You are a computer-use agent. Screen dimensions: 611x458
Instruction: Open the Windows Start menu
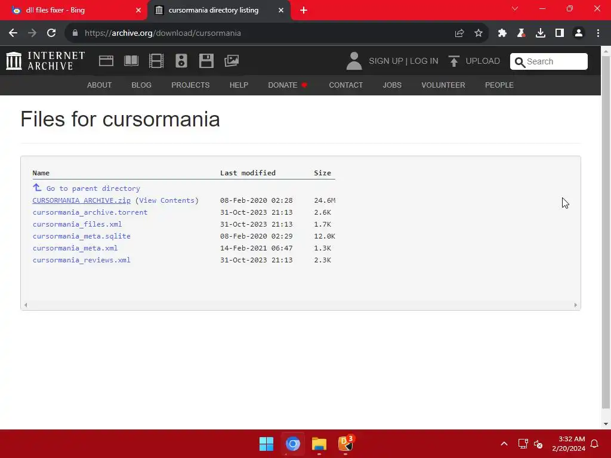click(267, 444)
